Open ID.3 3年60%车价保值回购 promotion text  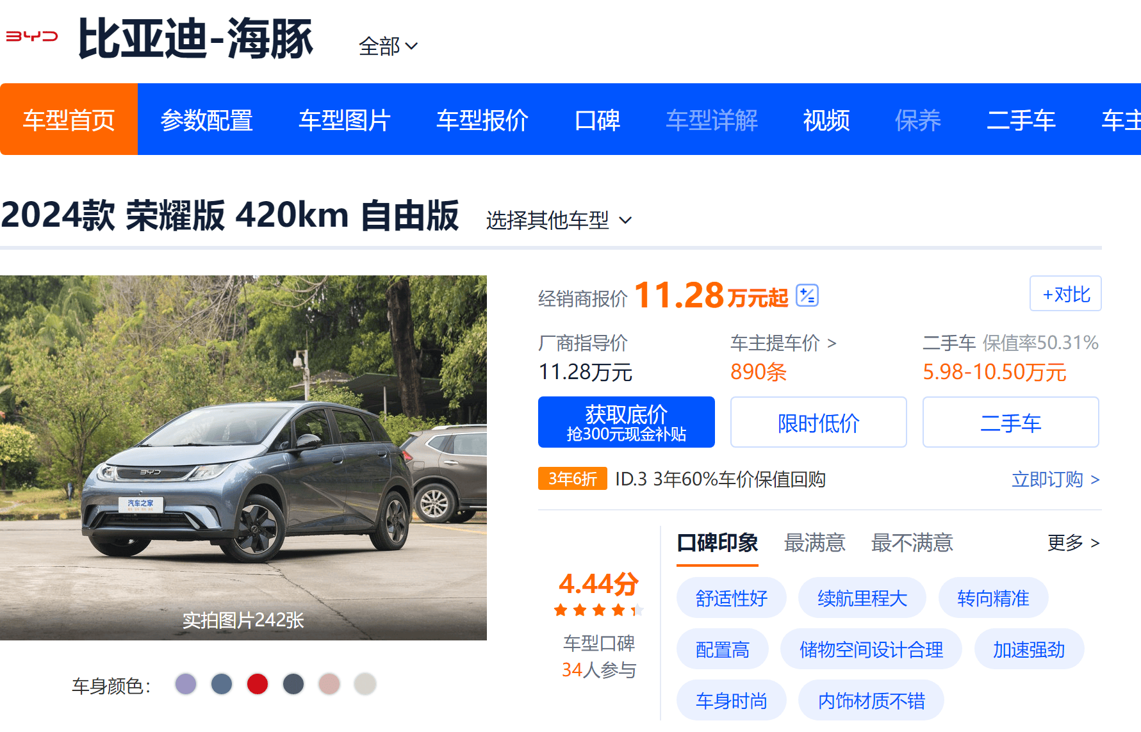(x=720, y=479)
